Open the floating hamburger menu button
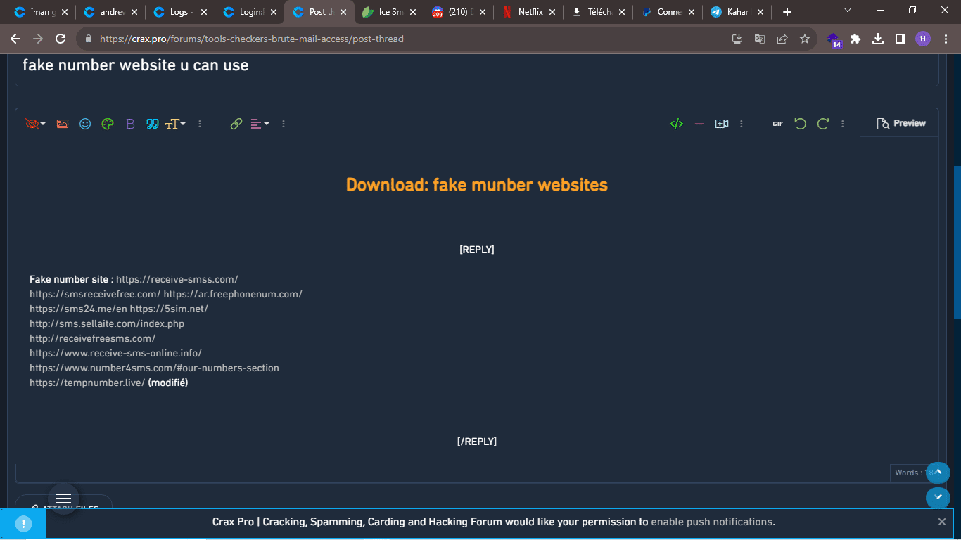Viewport: 961px width, 540px height. 63,498
